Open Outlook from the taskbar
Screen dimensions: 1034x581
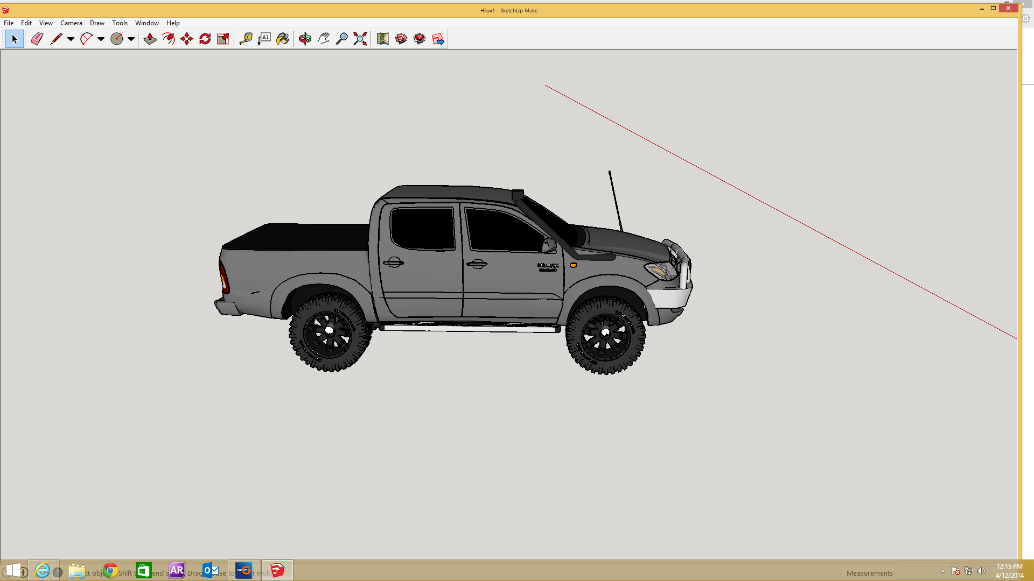coord(210,570)
